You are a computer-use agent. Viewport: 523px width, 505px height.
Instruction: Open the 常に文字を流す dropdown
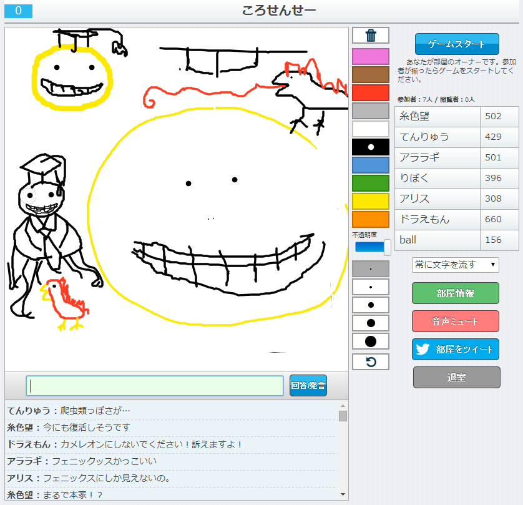coord(456,265)
